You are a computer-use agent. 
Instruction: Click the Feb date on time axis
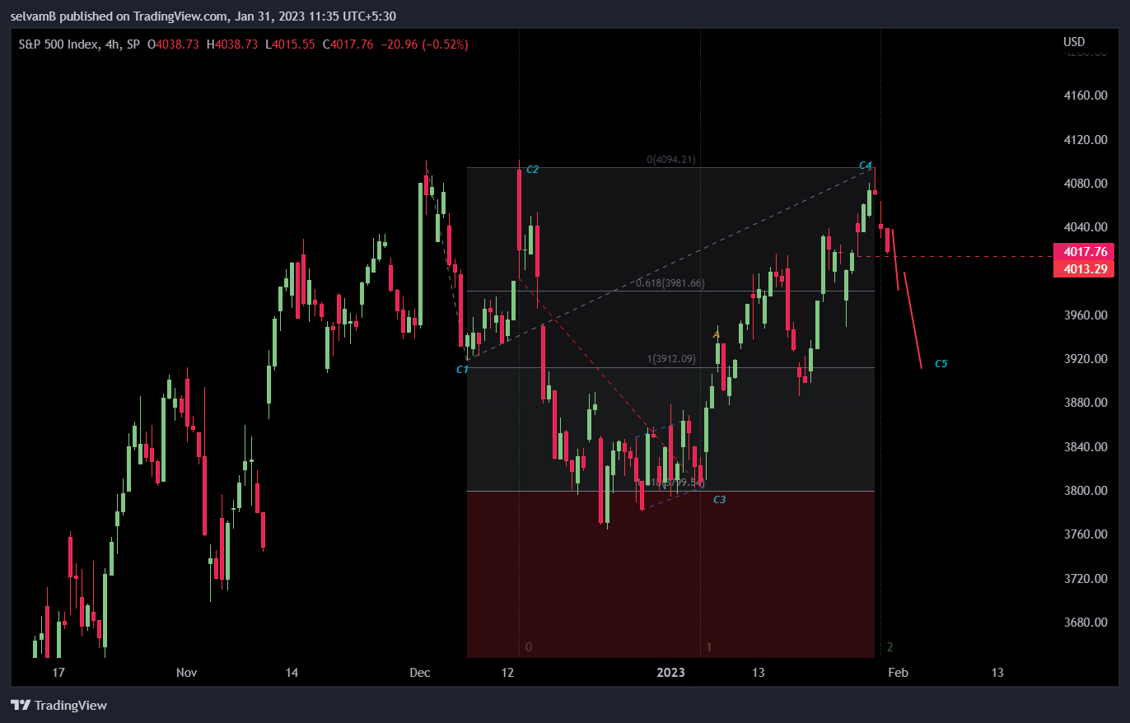point(898,673)
